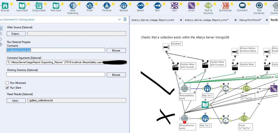Select the Comment tool

[242, 6]
